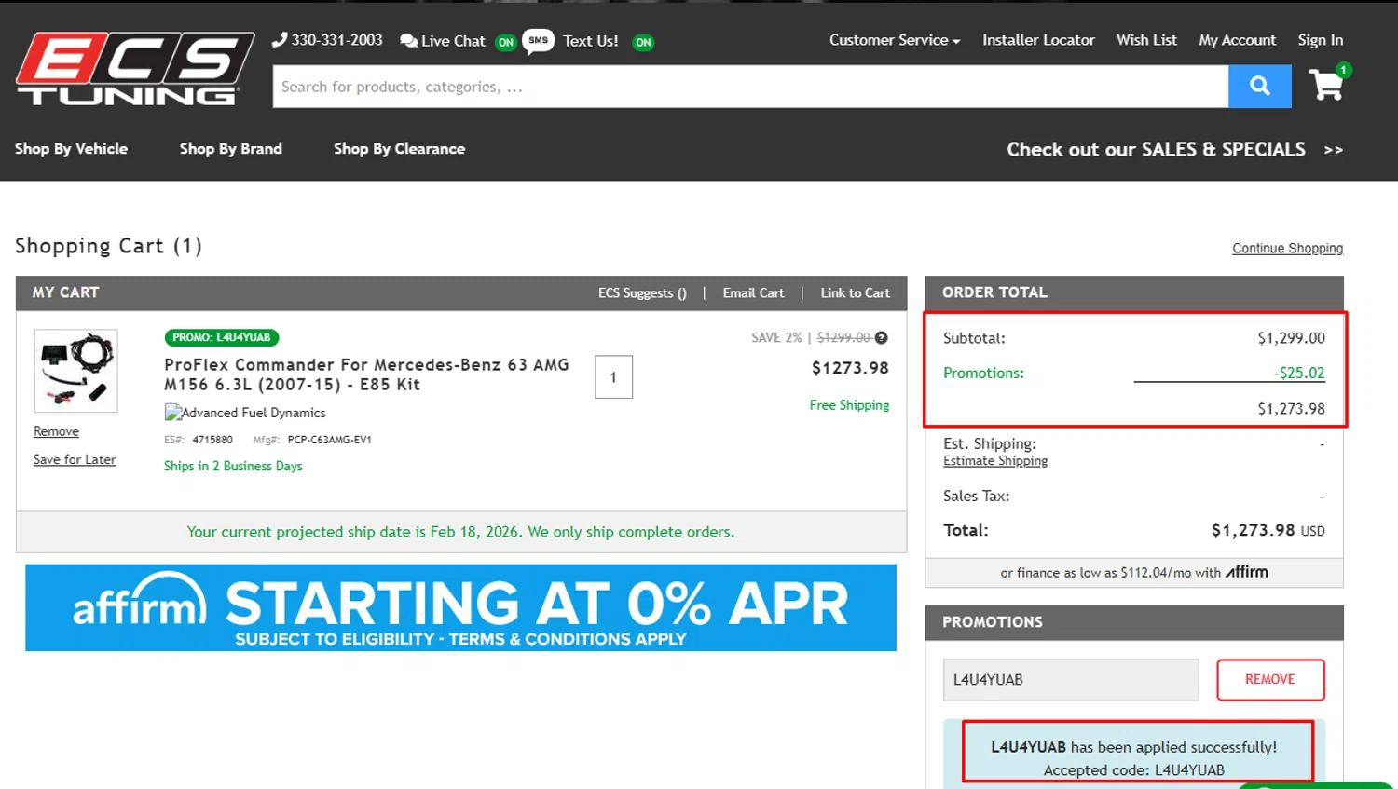Image resolution: width=1398 pixels, height=789 pixels.
Task: Click the Subtotal $1,299.00 value
Action: pyautogui.click(x=1291, y=338)
